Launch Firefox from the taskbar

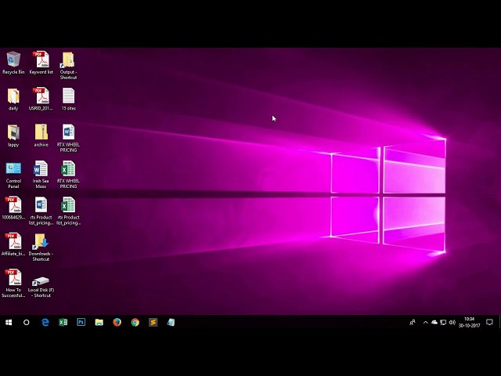click(x=117, y=322)
